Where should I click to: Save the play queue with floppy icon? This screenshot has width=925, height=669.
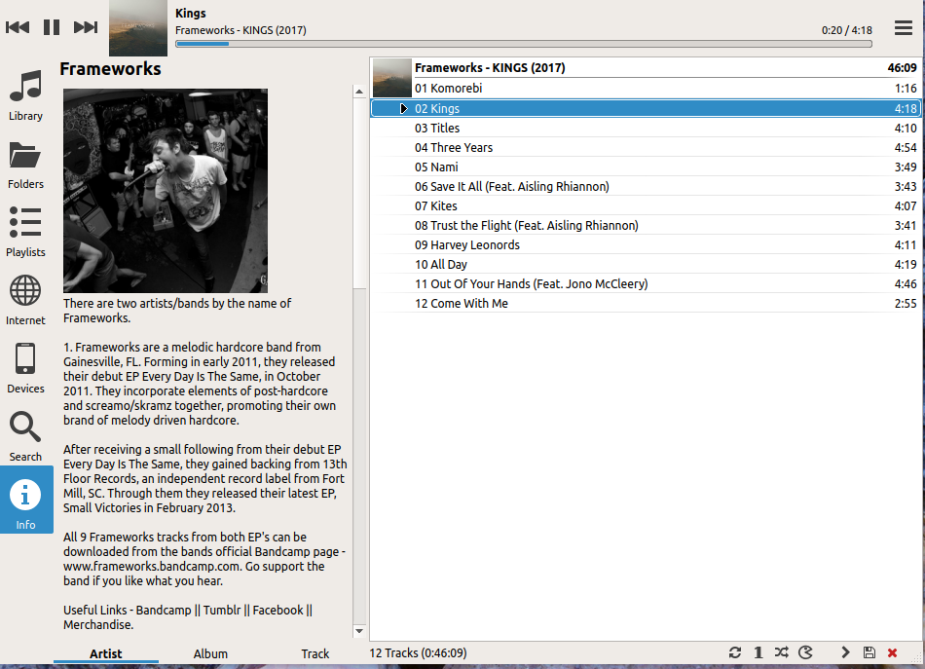pyautogui.click(x=869, y=652)
